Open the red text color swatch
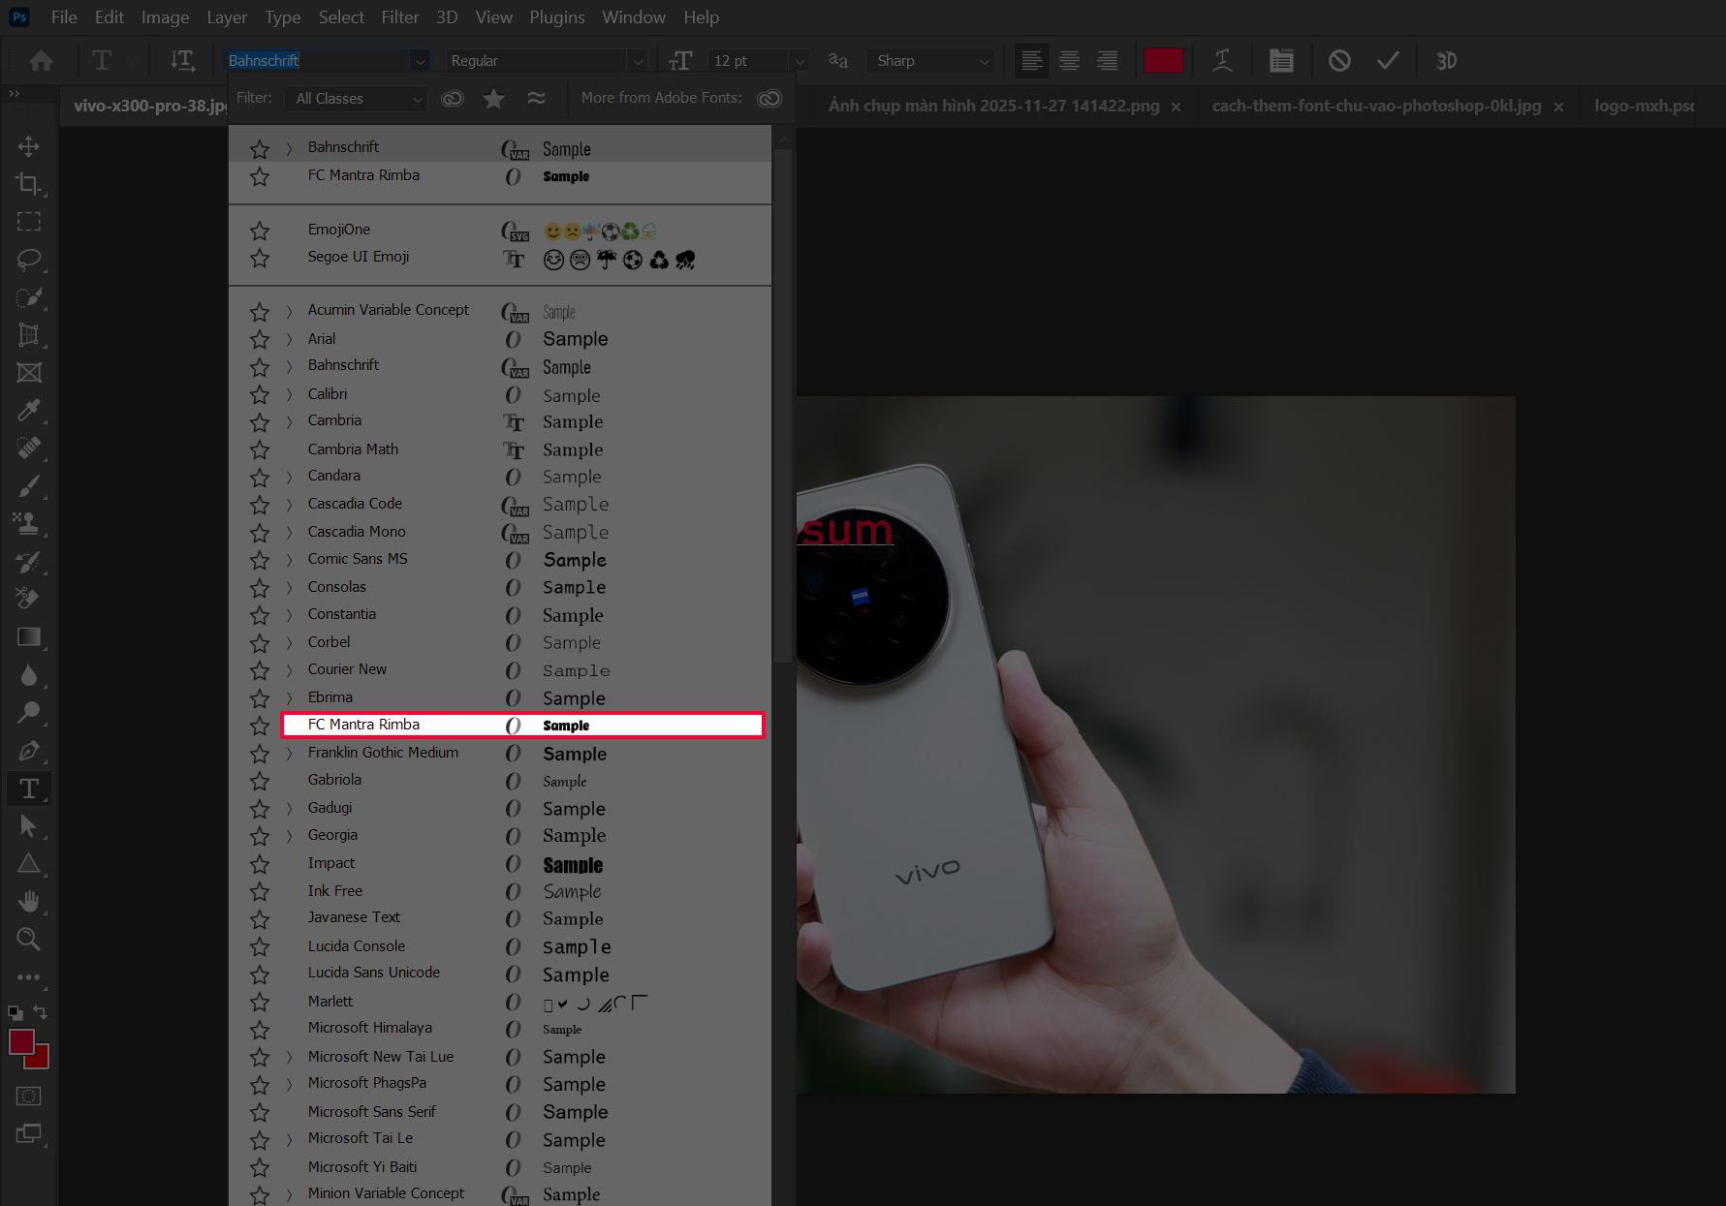 click(1164, 60)
